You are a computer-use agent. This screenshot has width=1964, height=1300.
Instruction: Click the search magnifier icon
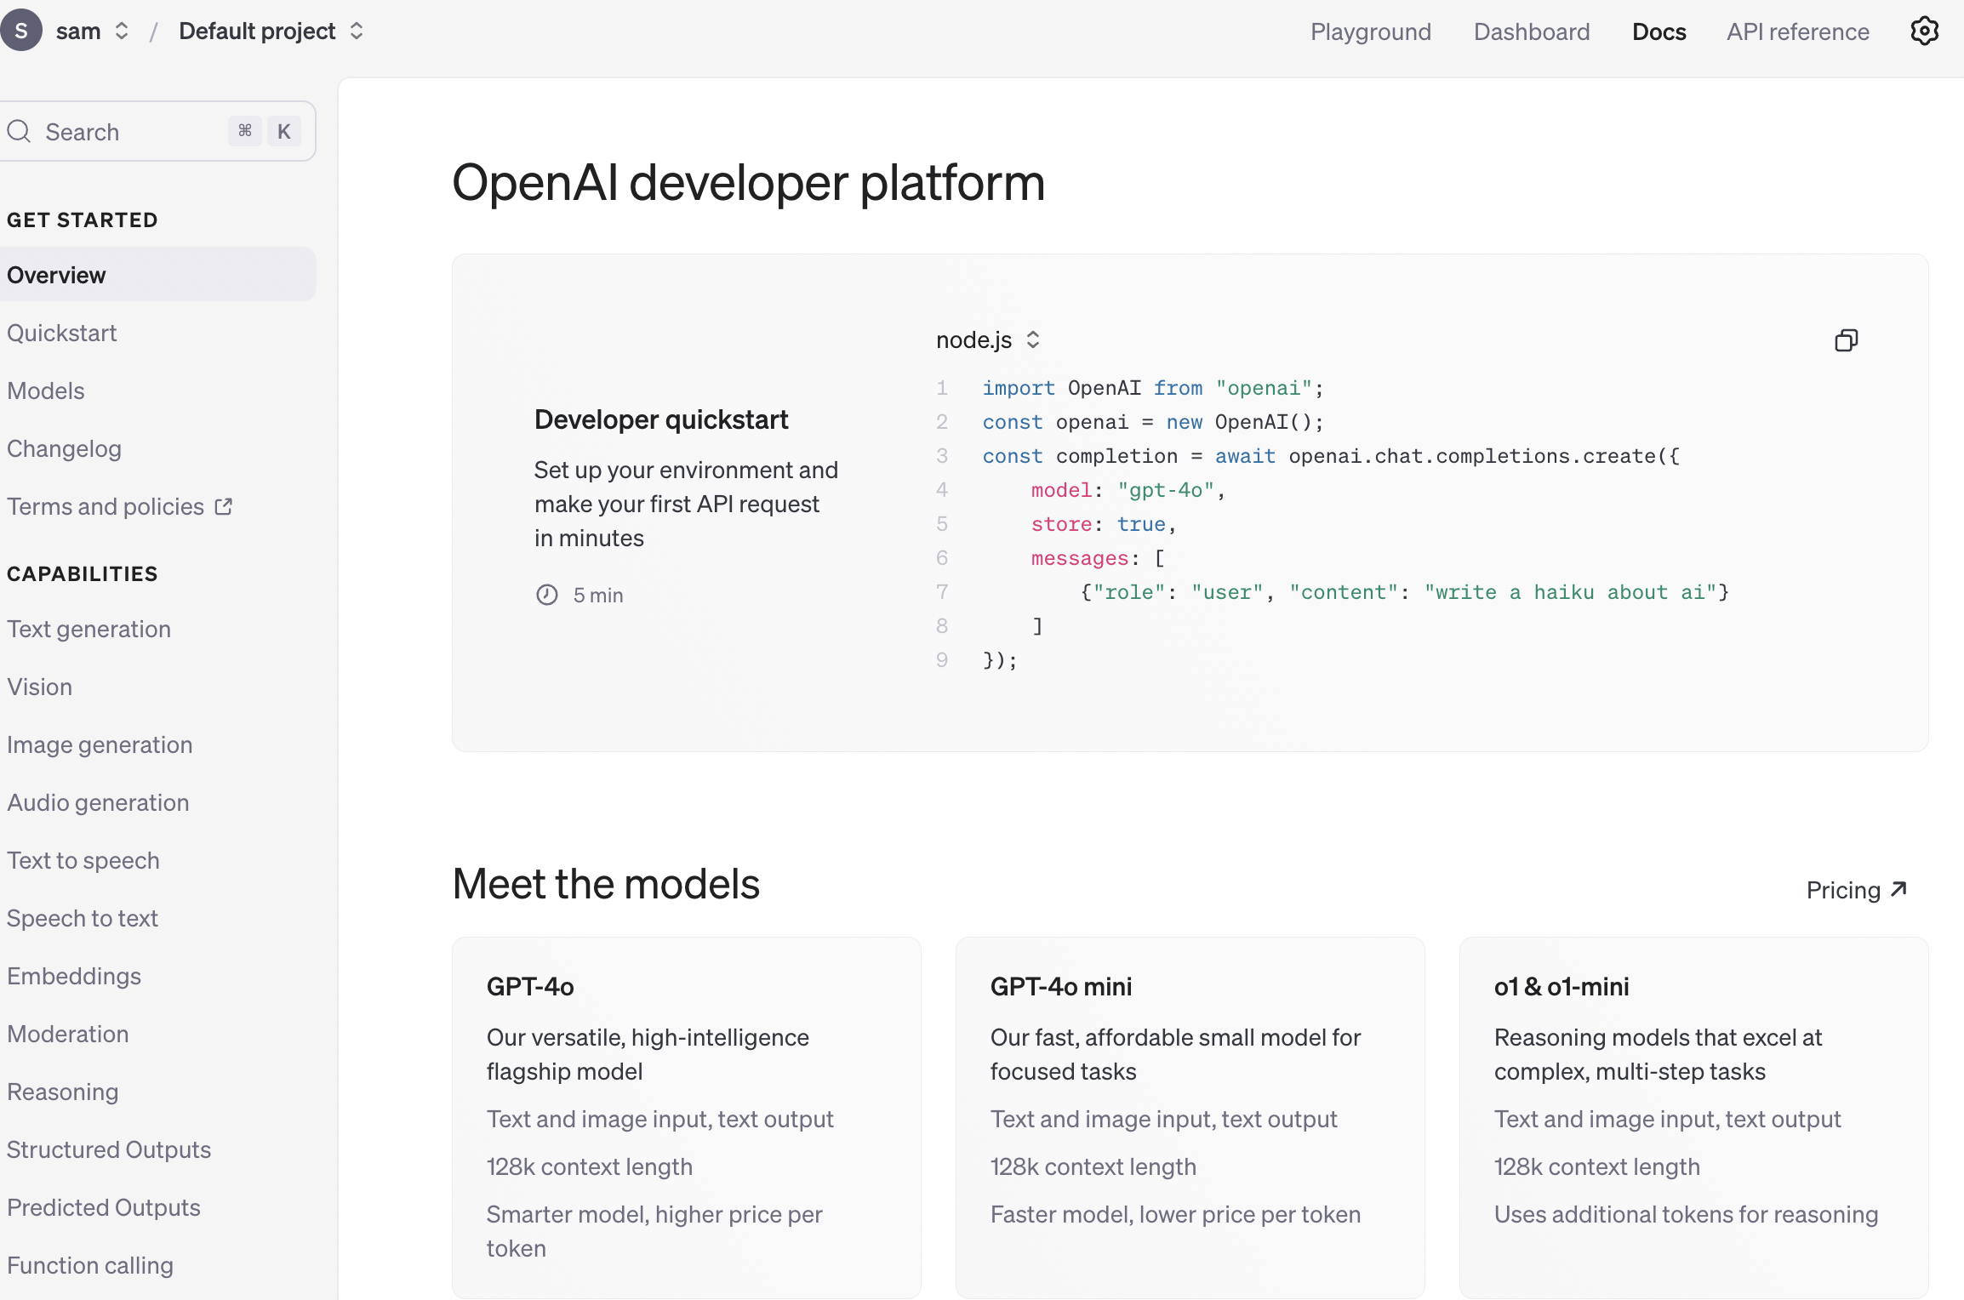pyautogui.click(x=19, y=132)
